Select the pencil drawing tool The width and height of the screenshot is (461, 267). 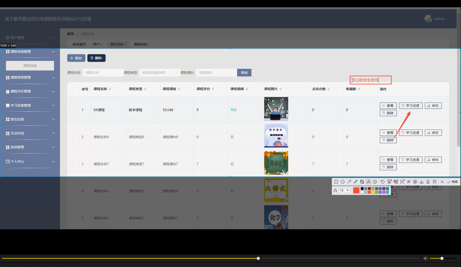pos(355,182)
